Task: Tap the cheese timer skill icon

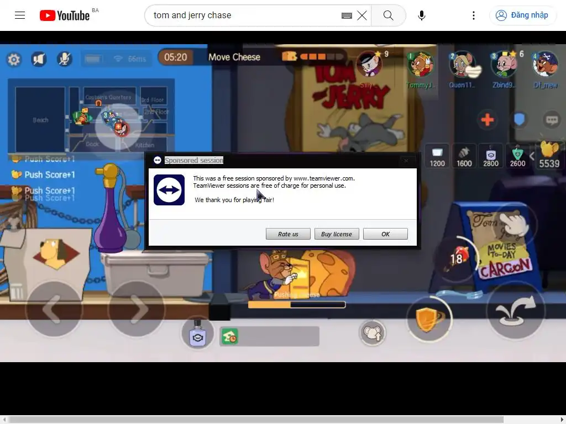Action: click(x=229, y=337)
